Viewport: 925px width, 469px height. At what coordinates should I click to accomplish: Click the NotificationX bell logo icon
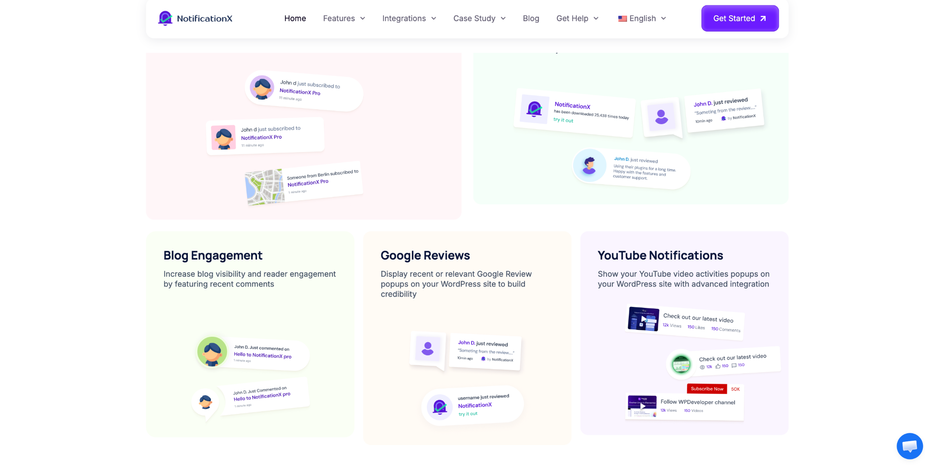coord(165,18)
